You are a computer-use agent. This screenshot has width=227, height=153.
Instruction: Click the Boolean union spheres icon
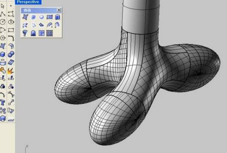[x=11, y=54]
